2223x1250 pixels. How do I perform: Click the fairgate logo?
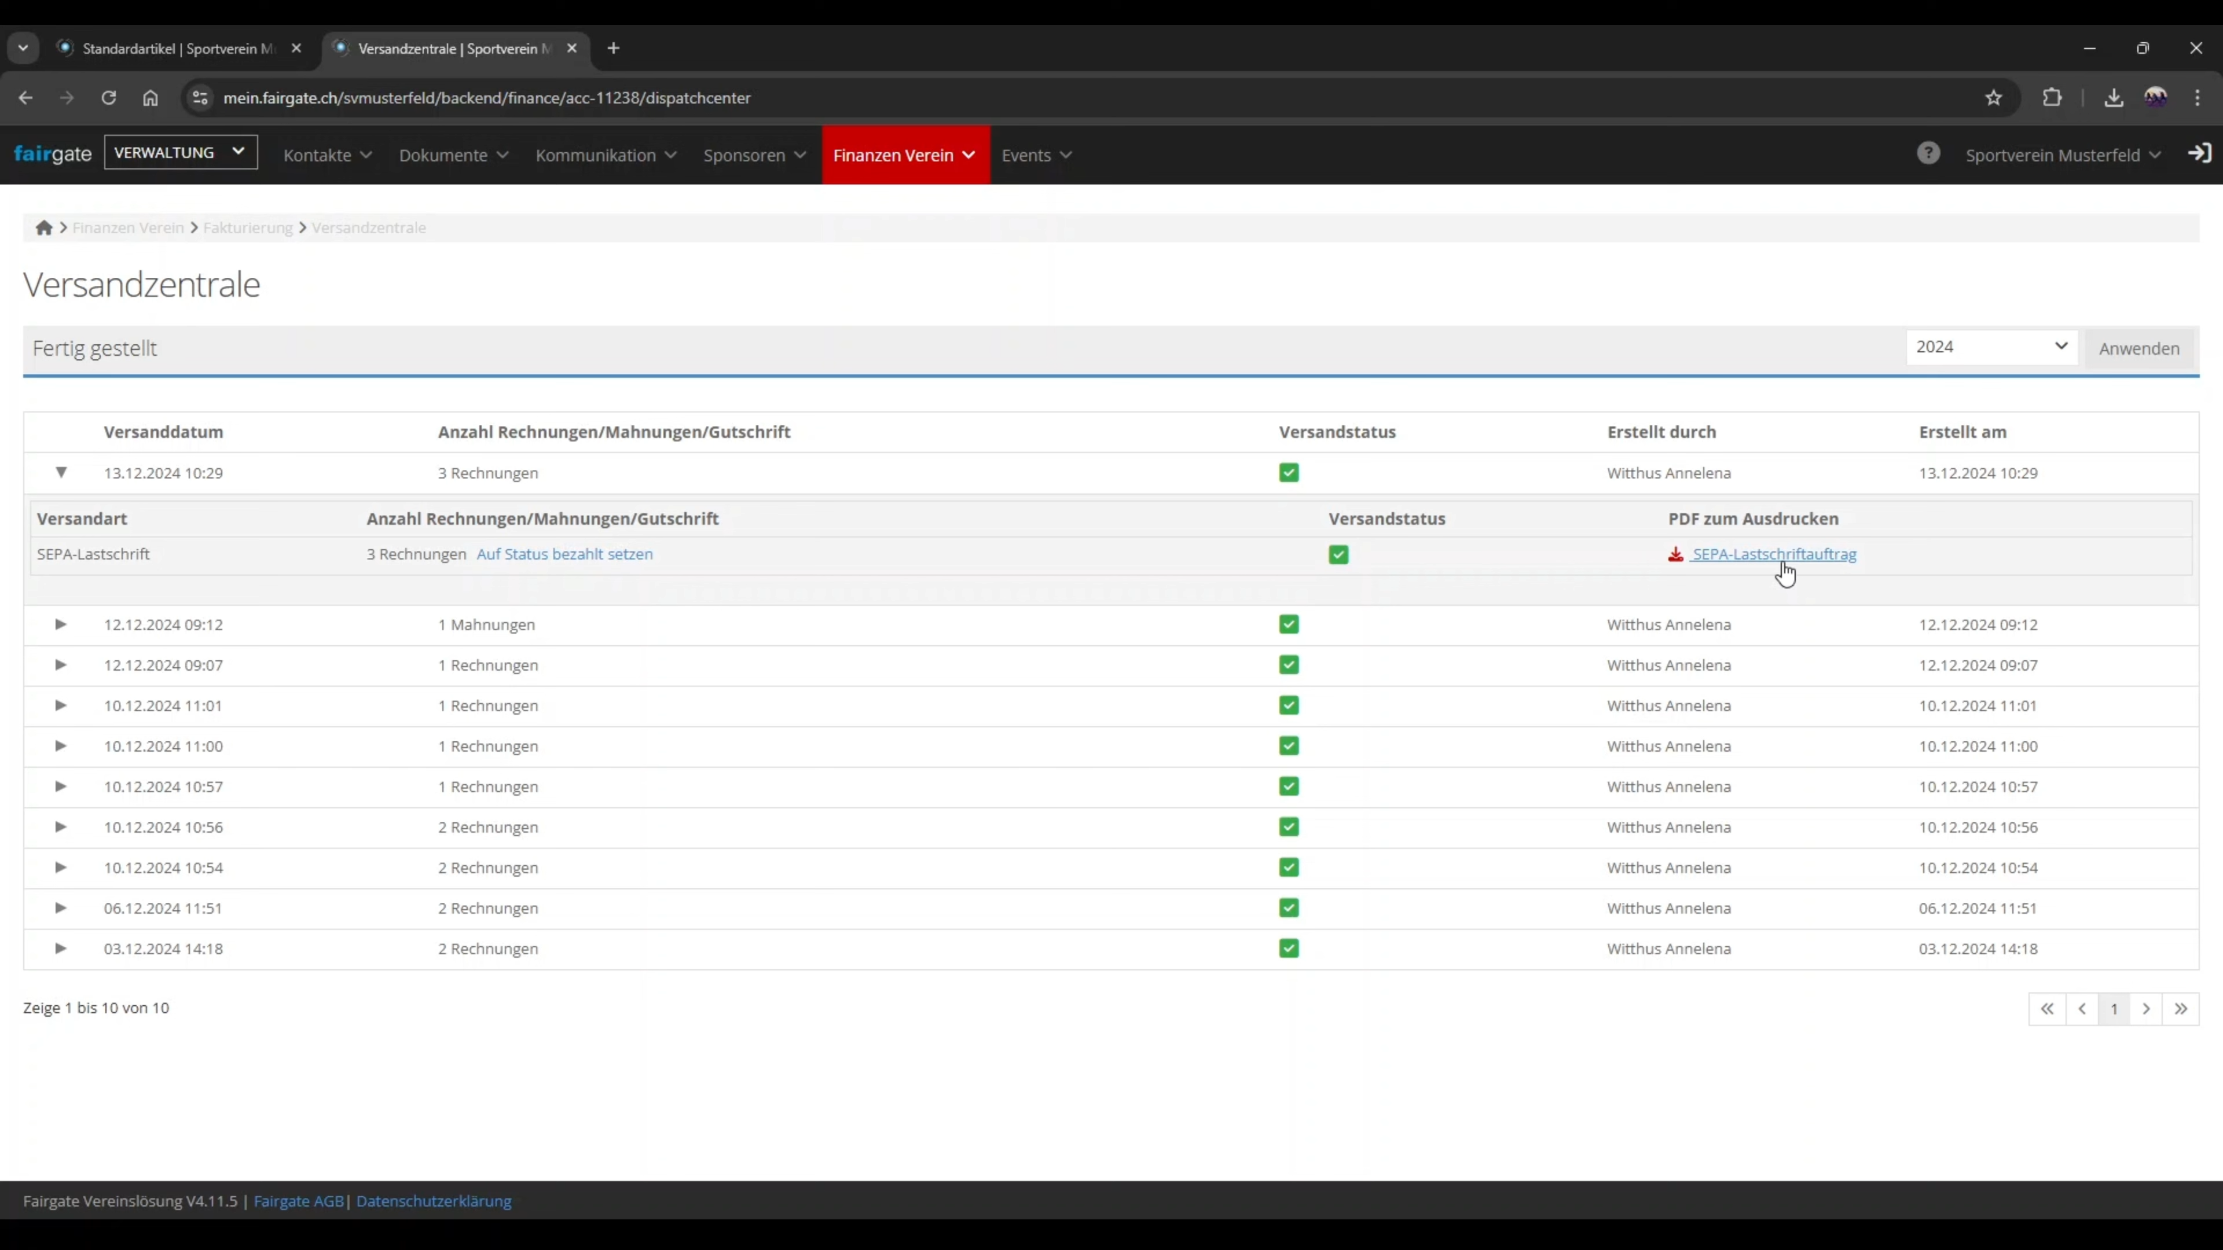[53, 153]
